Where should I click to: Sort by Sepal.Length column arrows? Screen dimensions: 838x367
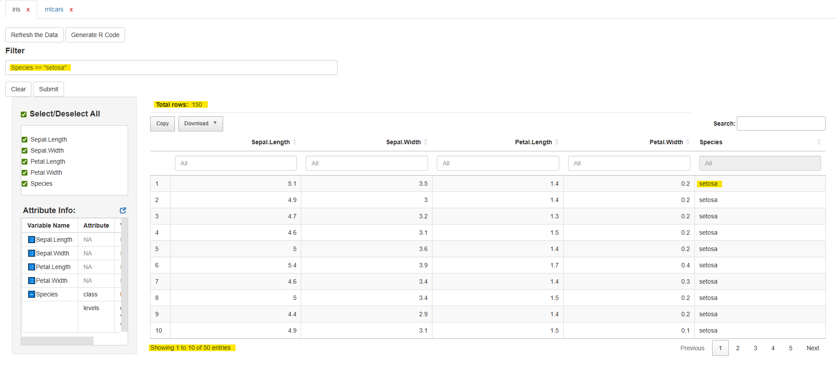[x=295, y=142]
